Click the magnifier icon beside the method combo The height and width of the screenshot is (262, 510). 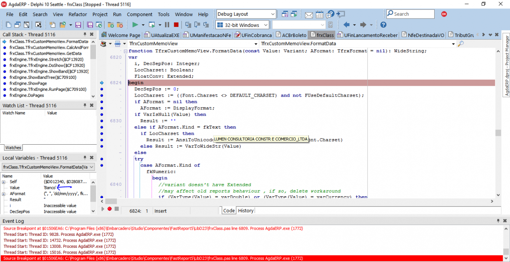[x=461, y=43]
